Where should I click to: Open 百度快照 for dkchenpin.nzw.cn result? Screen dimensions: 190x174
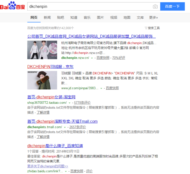103,58
